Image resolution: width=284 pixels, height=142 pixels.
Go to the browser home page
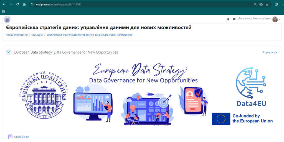tap(24, 4)
